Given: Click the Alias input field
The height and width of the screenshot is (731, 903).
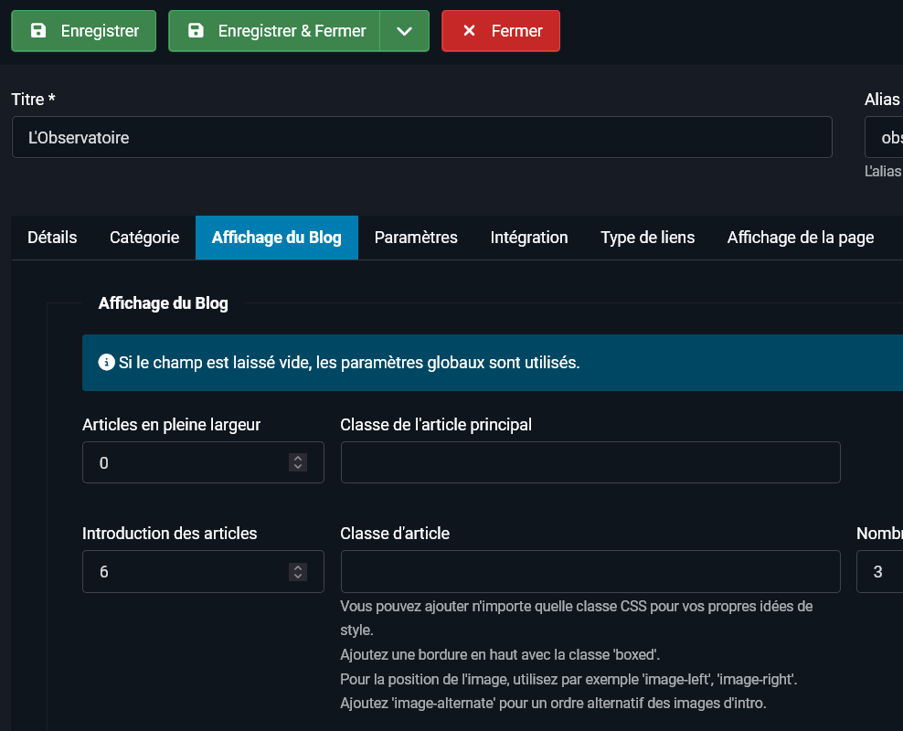Looking at the screenshot, I should (885, 138).
